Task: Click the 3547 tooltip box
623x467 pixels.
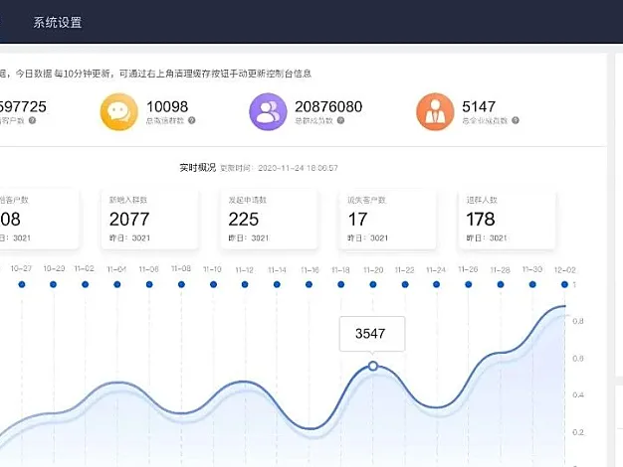Action: click(372, 334)
